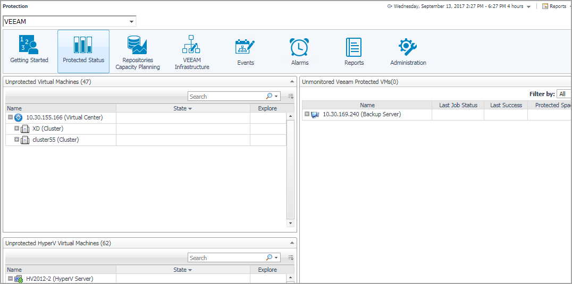
Task: Open the time range dropdown arrow
Action: 528,7
